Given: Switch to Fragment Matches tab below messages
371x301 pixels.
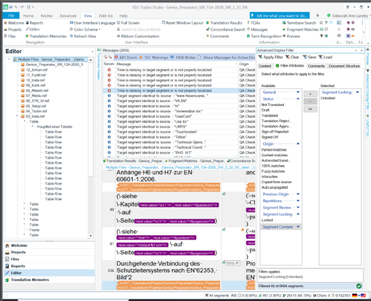Looking at the screenshot, I should [x=196, y=161].
